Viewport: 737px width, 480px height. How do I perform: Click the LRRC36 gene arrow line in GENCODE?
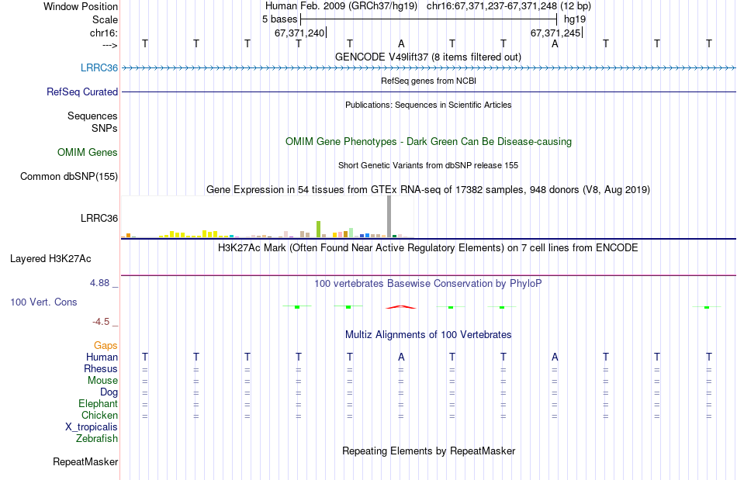point(428,68)
